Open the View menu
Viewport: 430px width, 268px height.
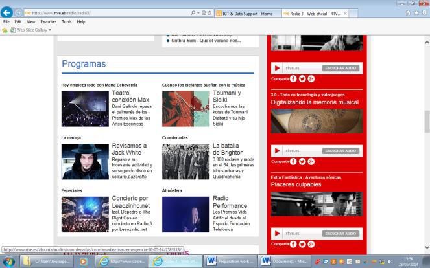(31, 21)
